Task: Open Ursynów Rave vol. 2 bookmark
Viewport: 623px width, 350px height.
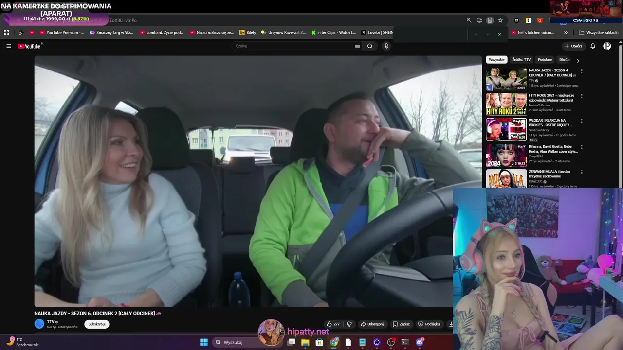Action: 283,33
